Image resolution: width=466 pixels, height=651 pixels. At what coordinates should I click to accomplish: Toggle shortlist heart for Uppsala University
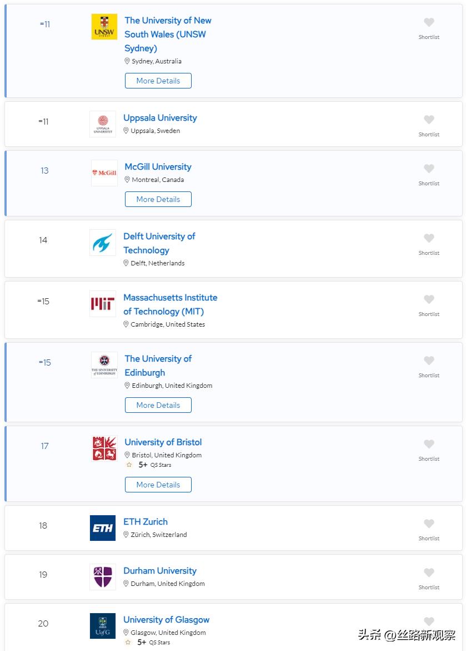coord(429,120)
